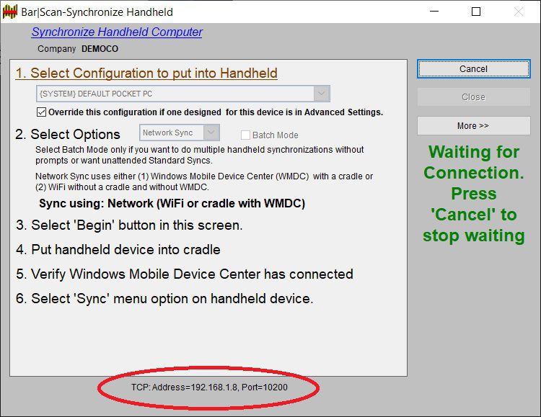
Task: Click the Select Configuration to put into Handheld heading
Action: pos(146,73)
